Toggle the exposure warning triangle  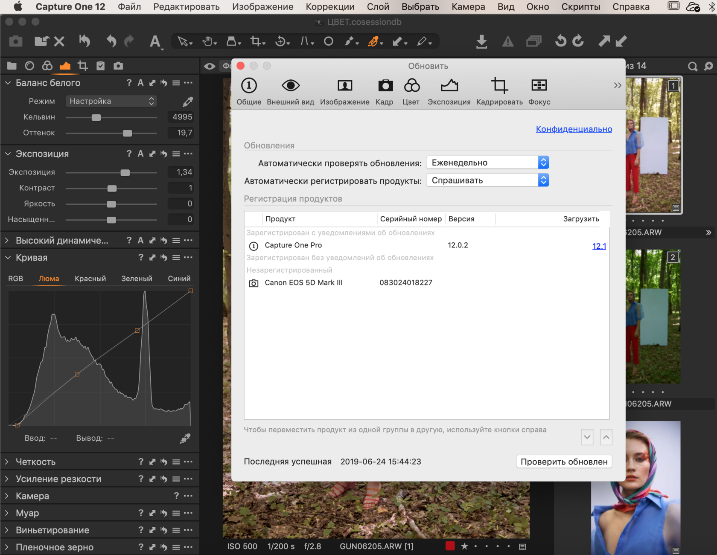507,41
